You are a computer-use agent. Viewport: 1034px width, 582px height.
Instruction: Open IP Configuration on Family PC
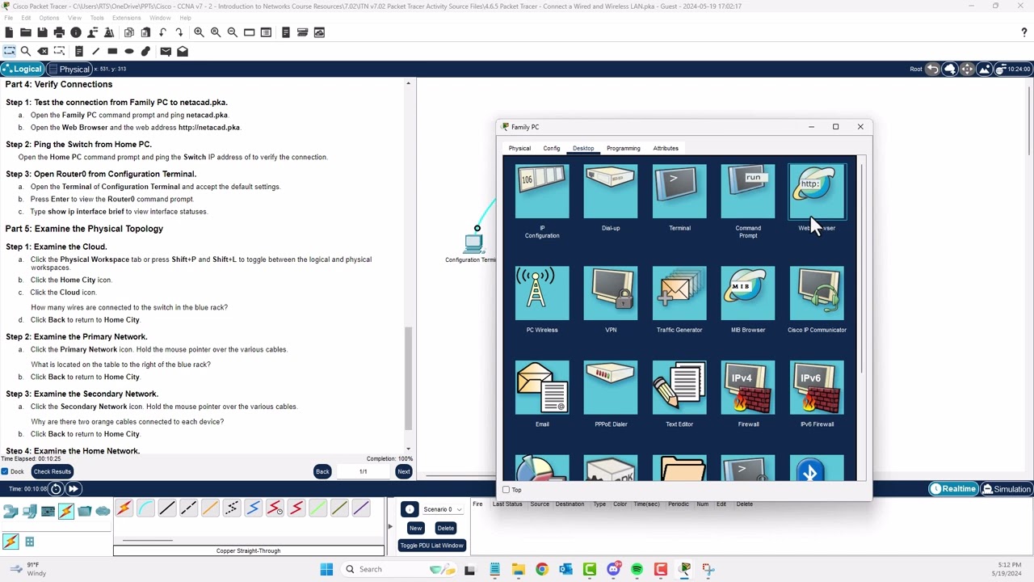542,192
